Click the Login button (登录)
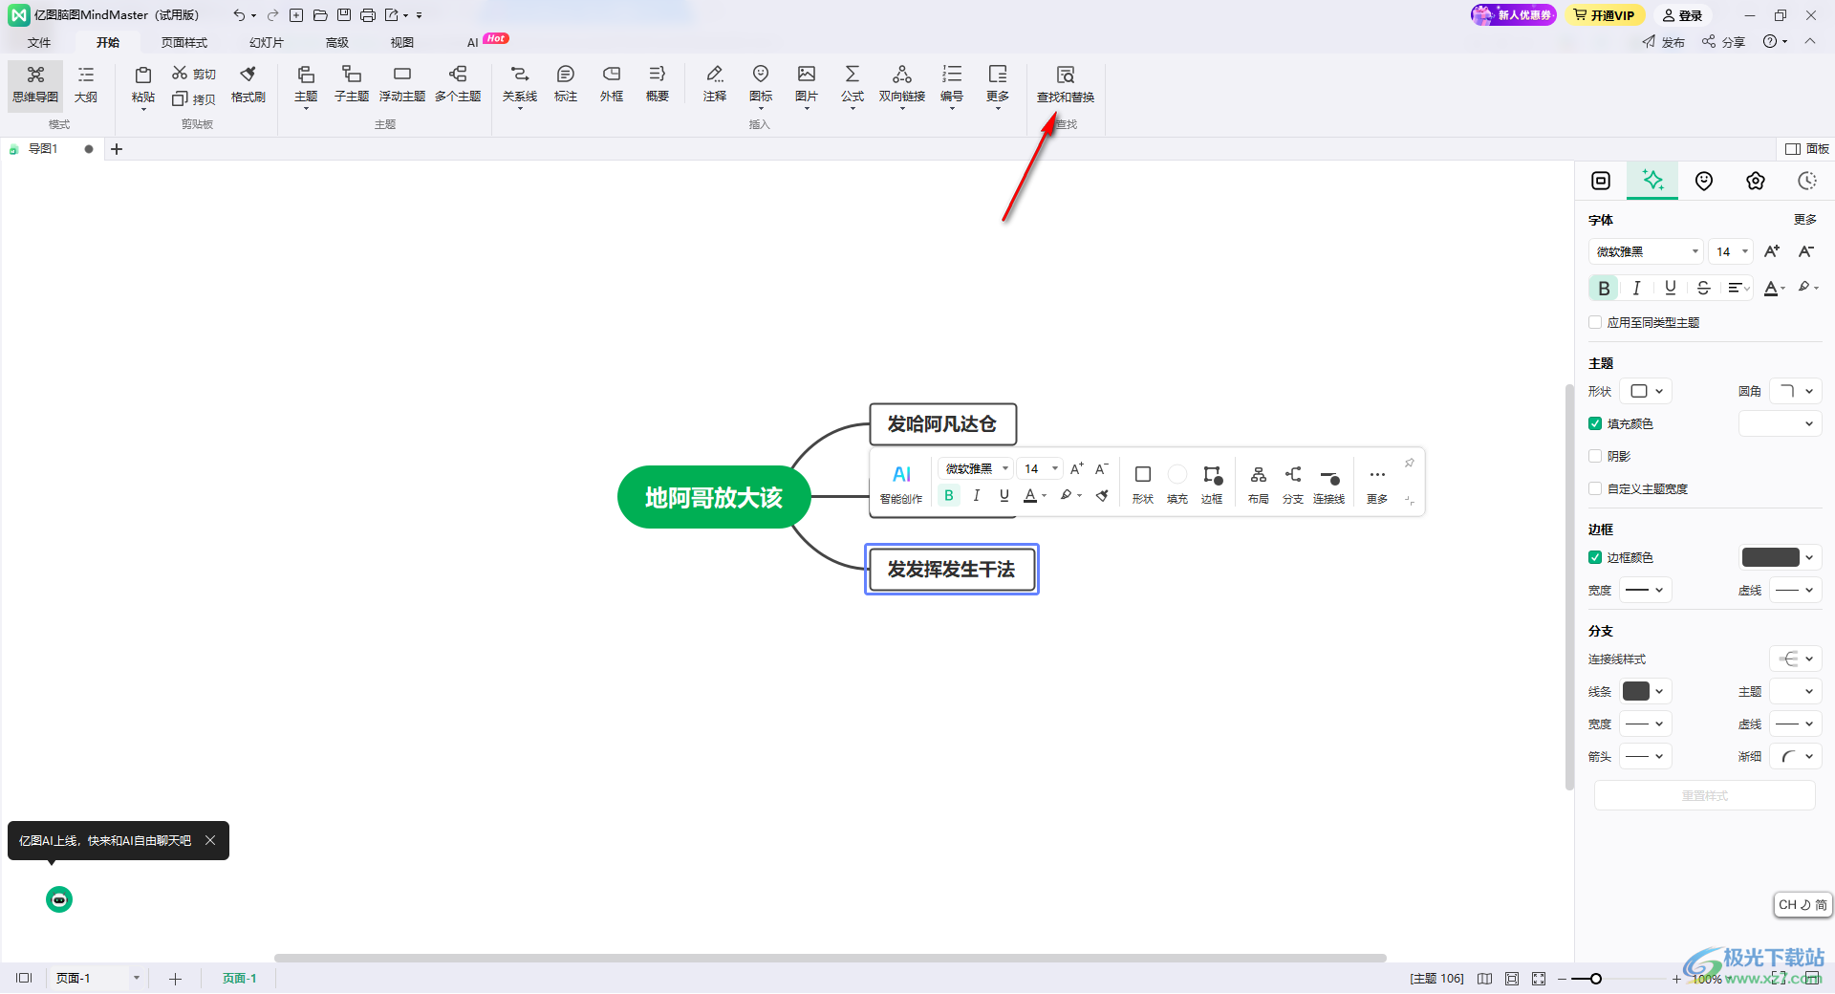 point(1682,15)
